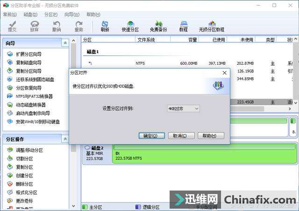Screen dimensions: 299x211
Task: Choose 复制分区 operation
Action: tap(20, 167)
